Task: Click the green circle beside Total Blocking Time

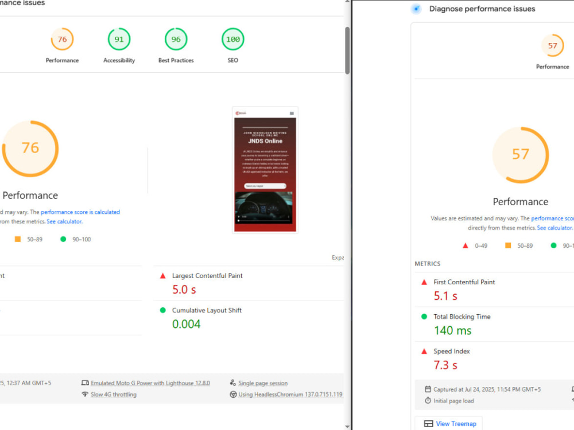Action: pos(424,316)
